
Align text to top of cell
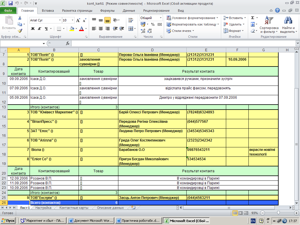coord(94,20)
